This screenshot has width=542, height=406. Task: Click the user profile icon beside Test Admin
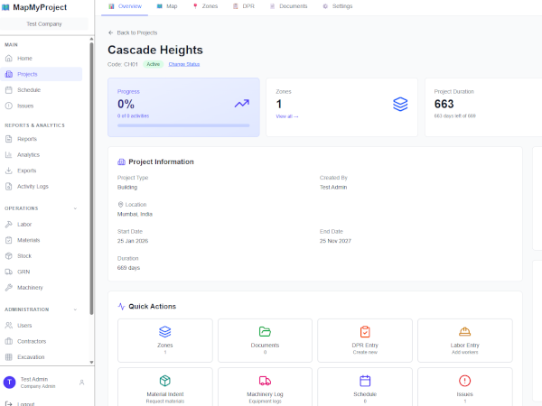(81, 383)
